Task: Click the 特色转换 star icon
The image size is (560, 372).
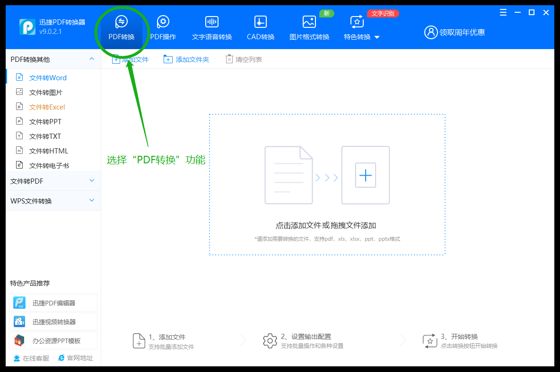Action: tap(357, 21)
